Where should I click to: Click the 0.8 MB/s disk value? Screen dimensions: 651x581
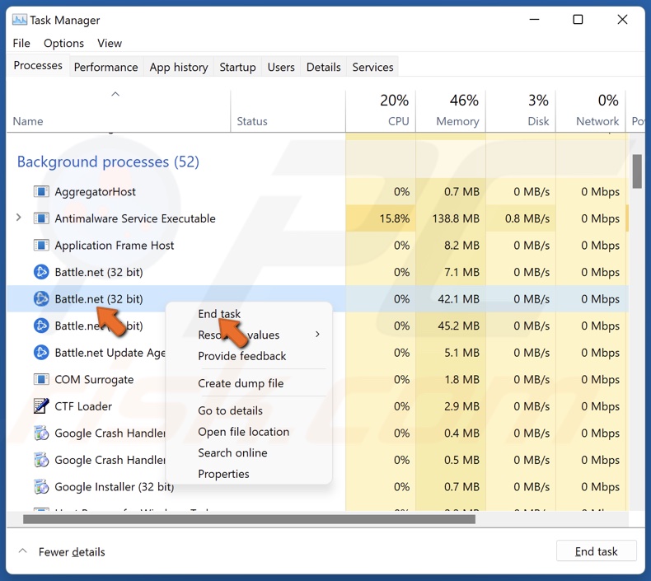click(x=527, y=218)
